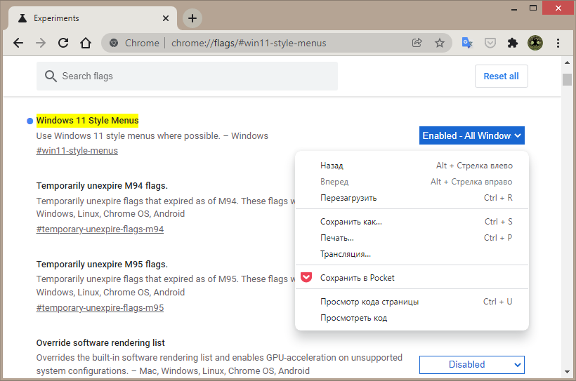
Task: Share this page via address bar icon
Action: pos(417,43)
